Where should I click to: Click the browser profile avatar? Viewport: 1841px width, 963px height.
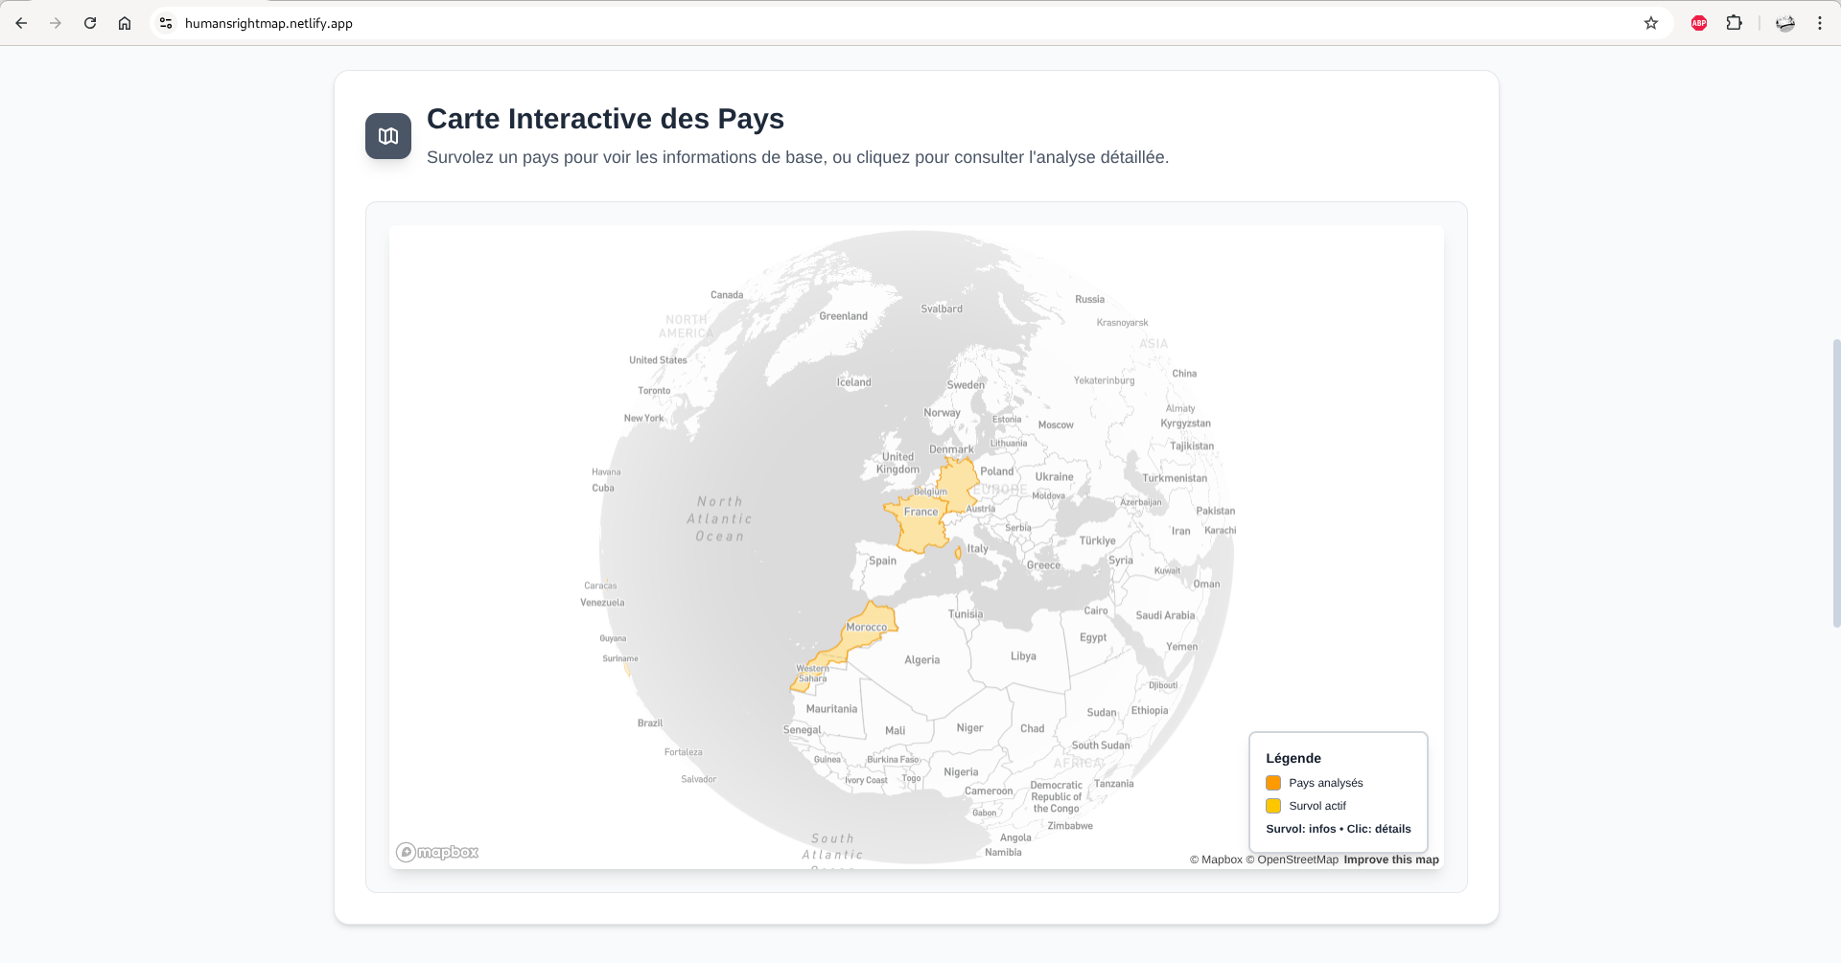(1784, 23)
